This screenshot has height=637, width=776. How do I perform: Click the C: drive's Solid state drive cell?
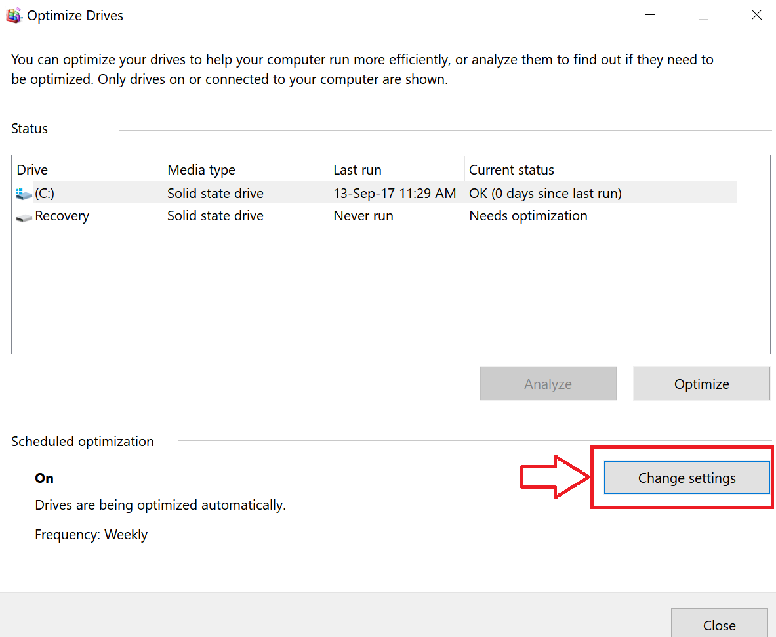[215, 194]
